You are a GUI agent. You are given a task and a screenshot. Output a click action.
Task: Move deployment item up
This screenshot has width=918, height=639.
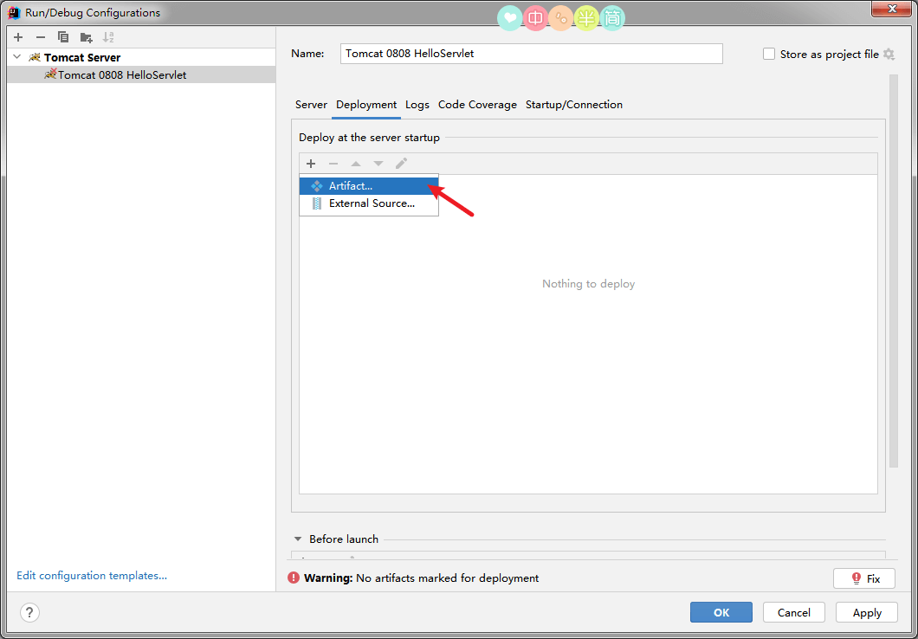coord(355,164)
